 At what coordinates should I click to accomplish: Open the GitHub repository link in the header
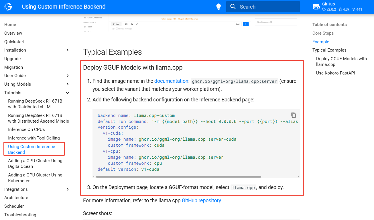(338, 7)
